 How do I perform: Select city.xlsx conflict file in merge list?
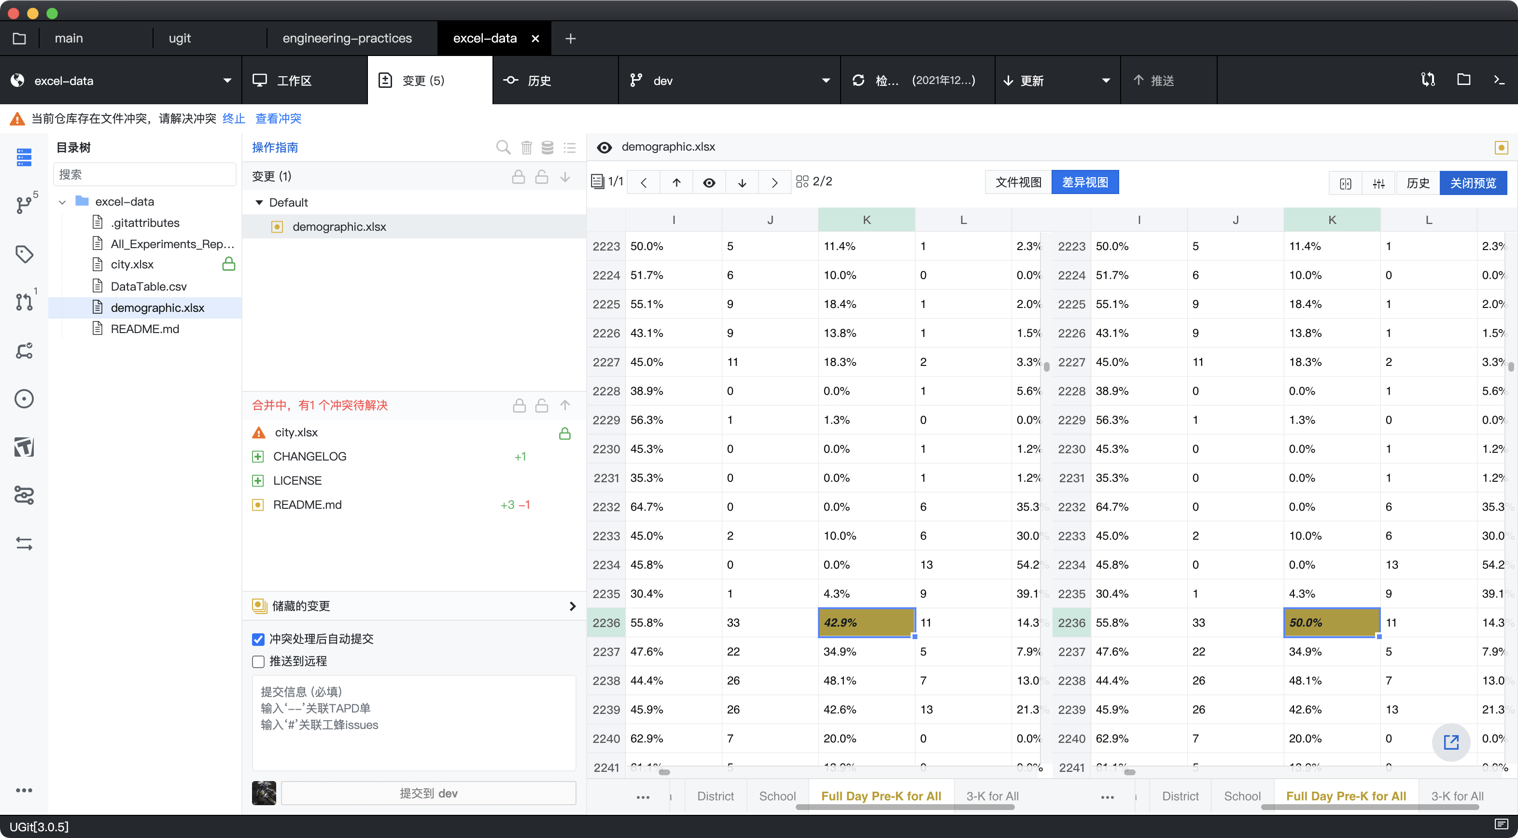(414, 433)
